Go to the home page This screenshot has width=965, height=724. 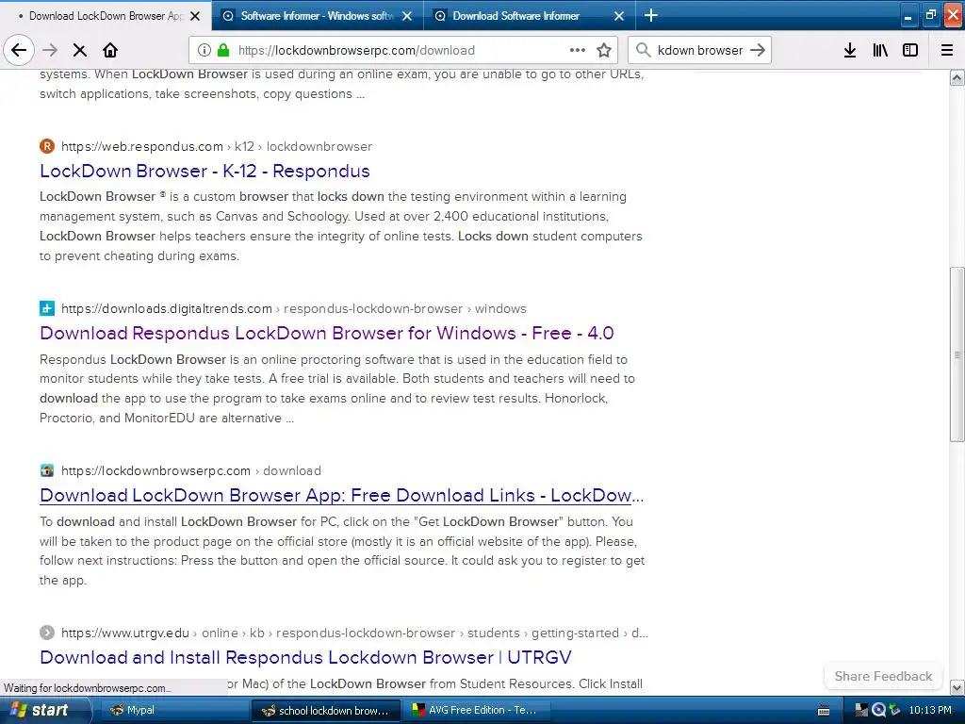click(110, 51)
